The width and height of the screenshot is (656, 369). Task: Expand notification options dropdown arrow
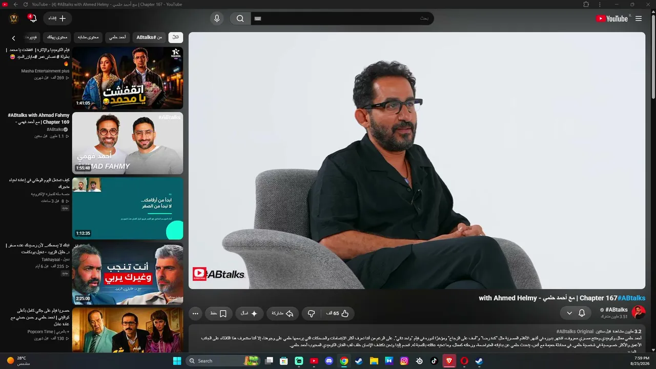569,313
